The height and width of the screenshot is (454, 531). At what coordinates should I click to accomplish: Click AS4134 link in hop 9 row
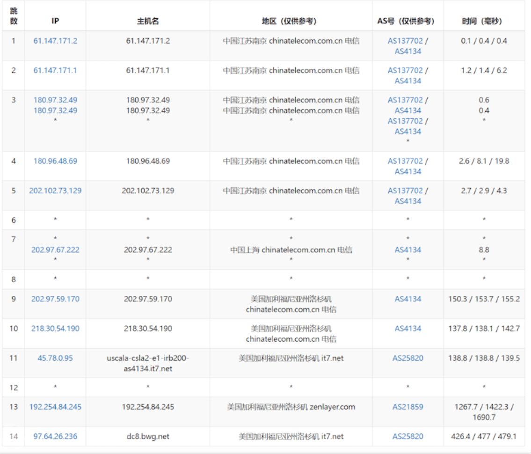407,299
